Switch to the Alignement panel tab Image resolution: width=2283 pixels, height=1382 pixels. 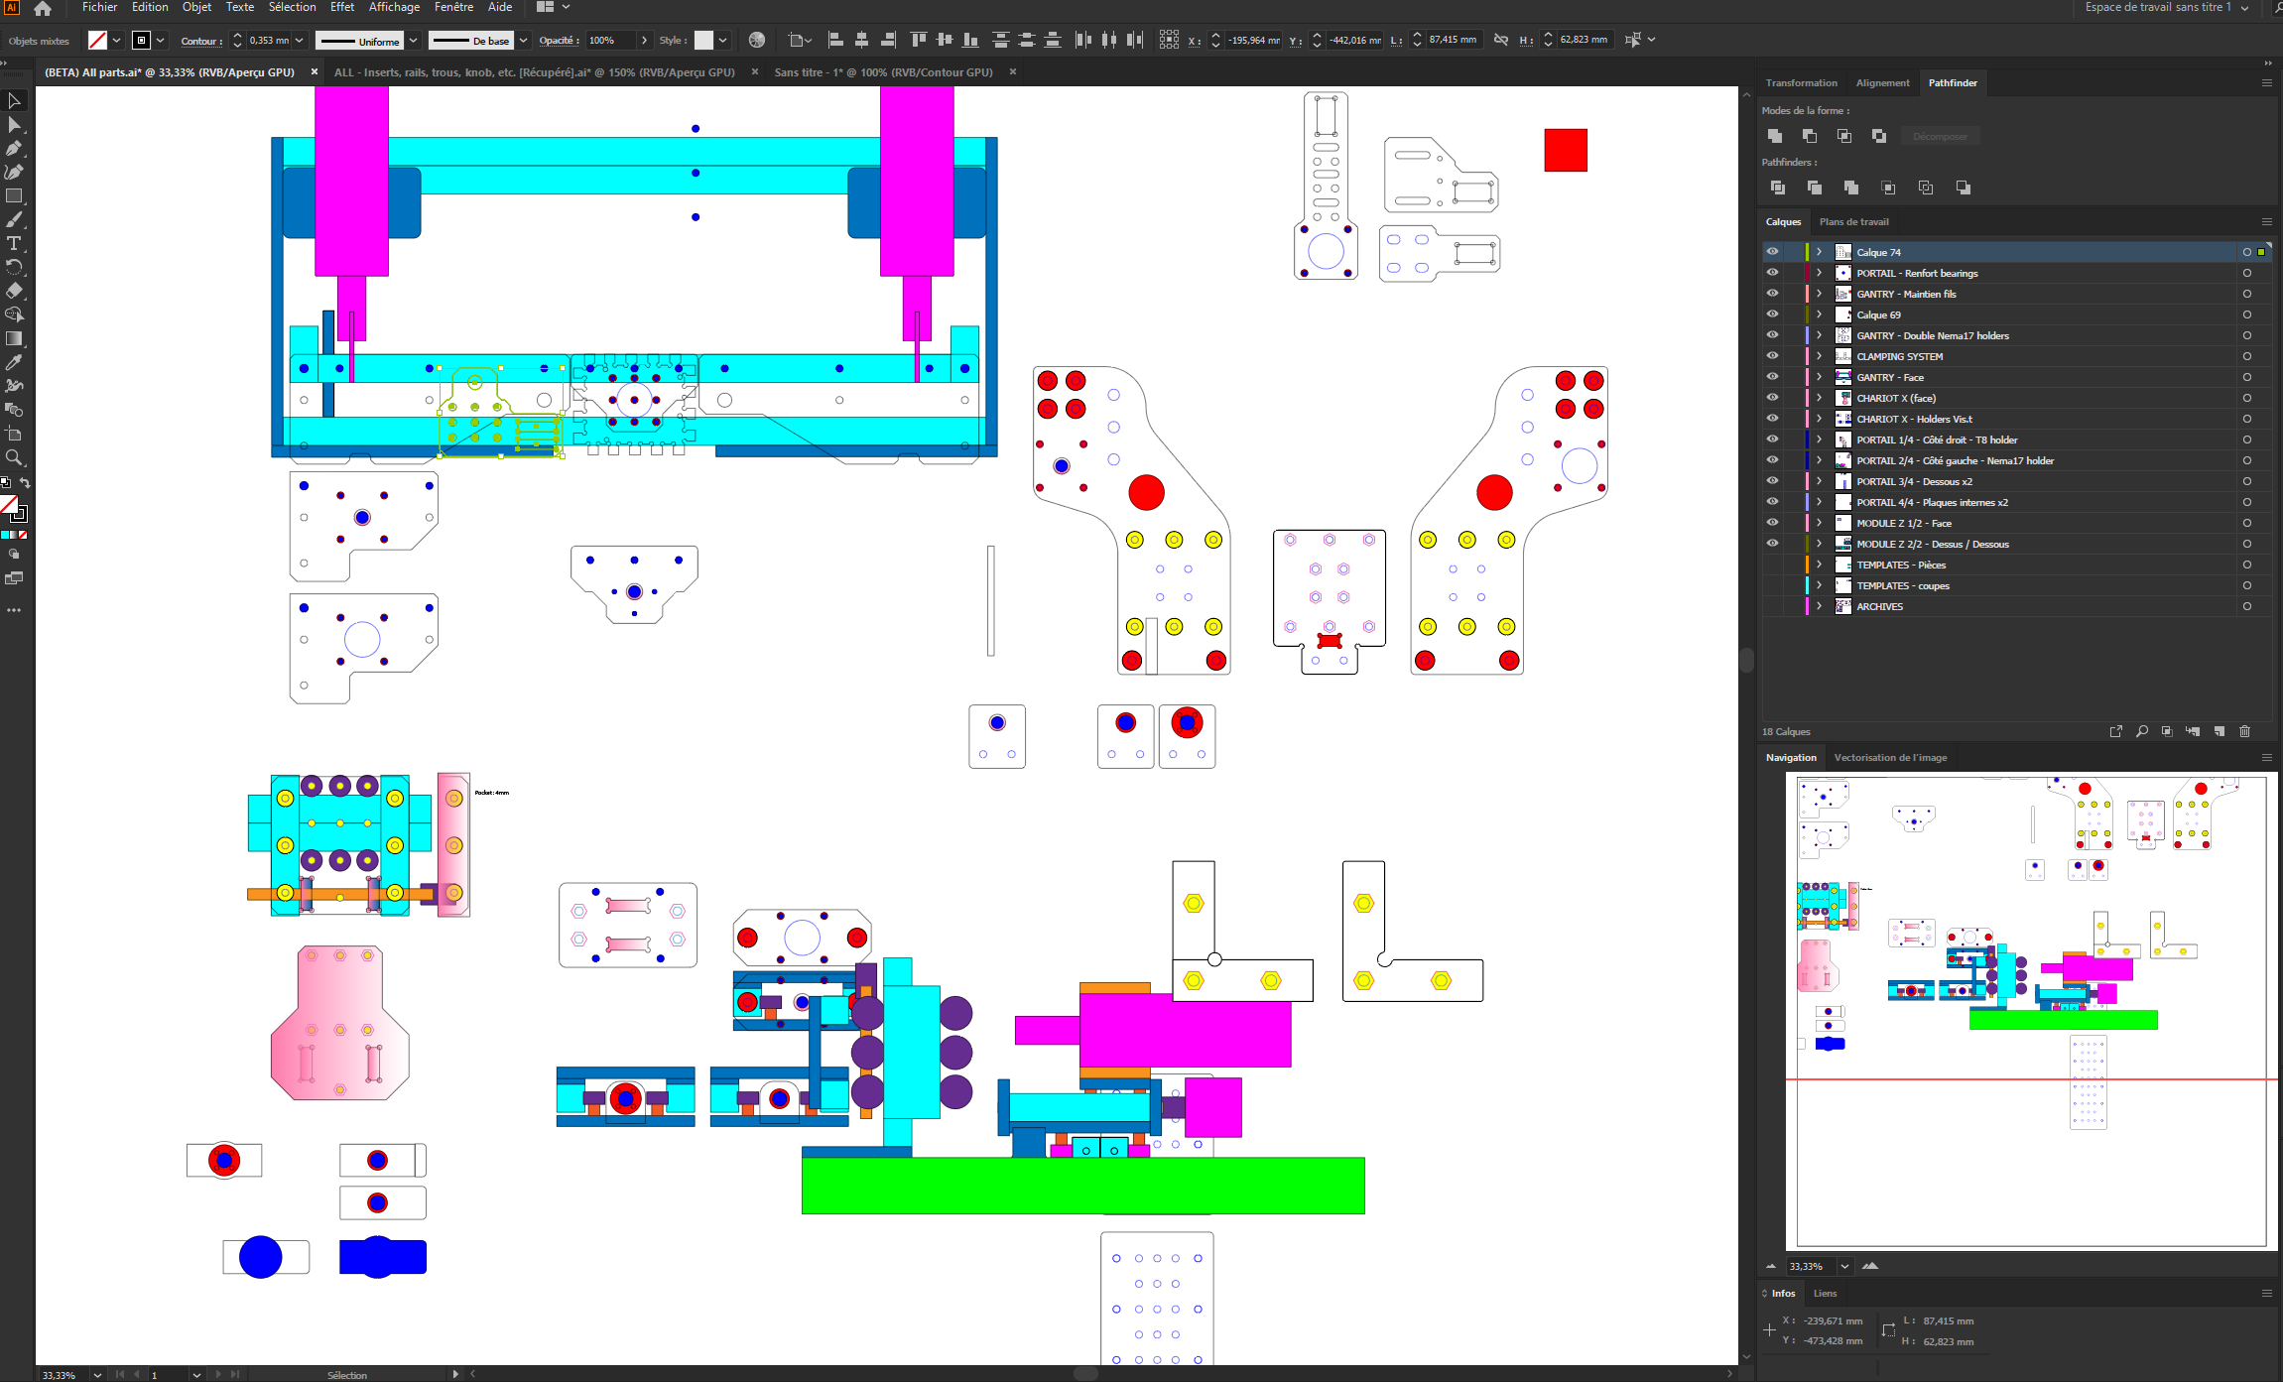click(x=1882, y=83)
